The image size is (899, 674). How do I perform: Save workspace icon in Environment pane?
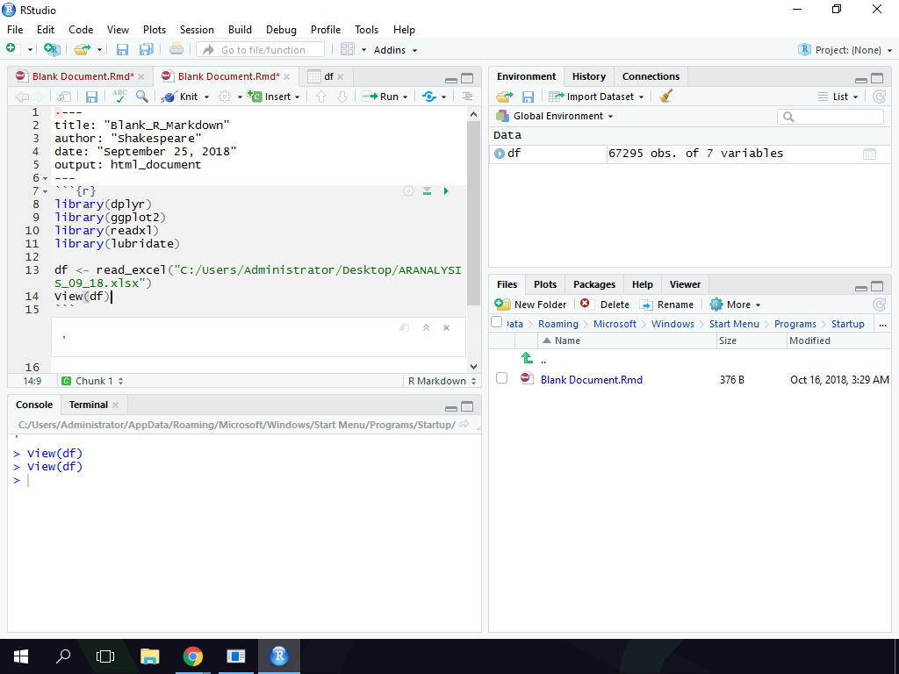coord(528,97)
